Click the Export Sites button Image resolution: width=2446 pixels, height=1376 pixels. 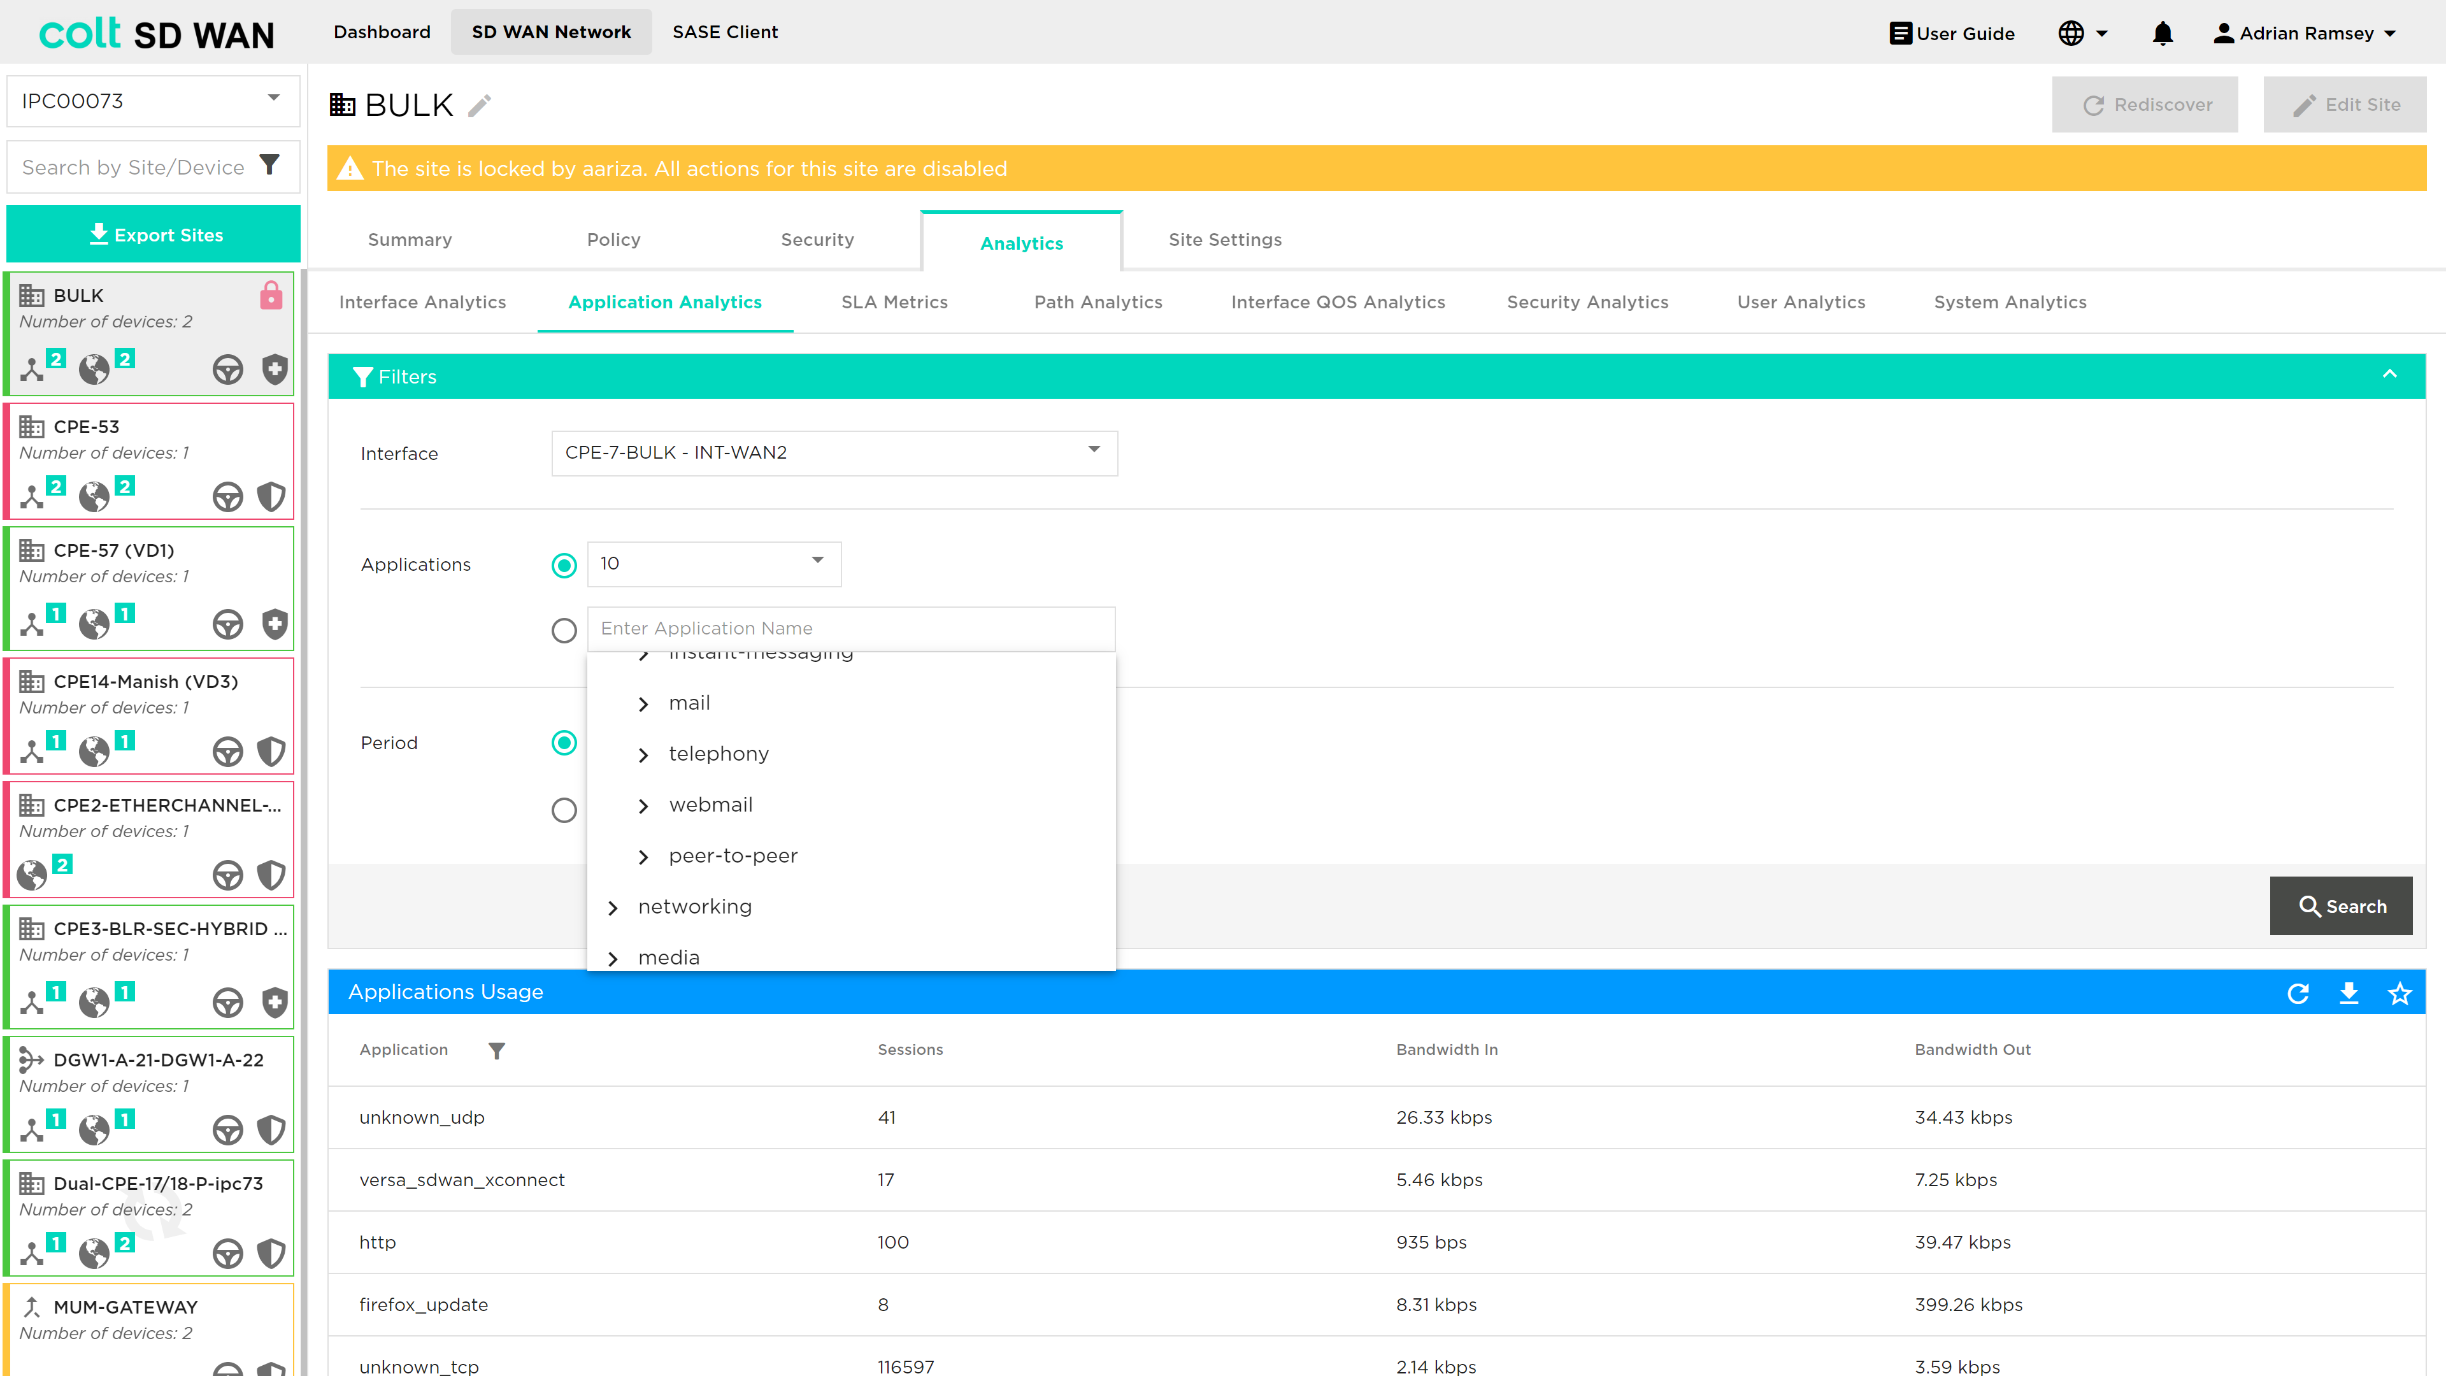point(153,234)
